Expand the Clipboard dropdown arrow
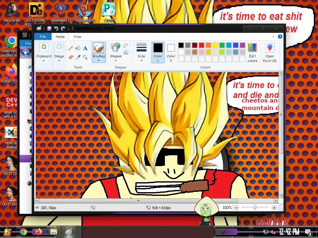The width and height of the screenshot is (318, 238). click(43, 60)
